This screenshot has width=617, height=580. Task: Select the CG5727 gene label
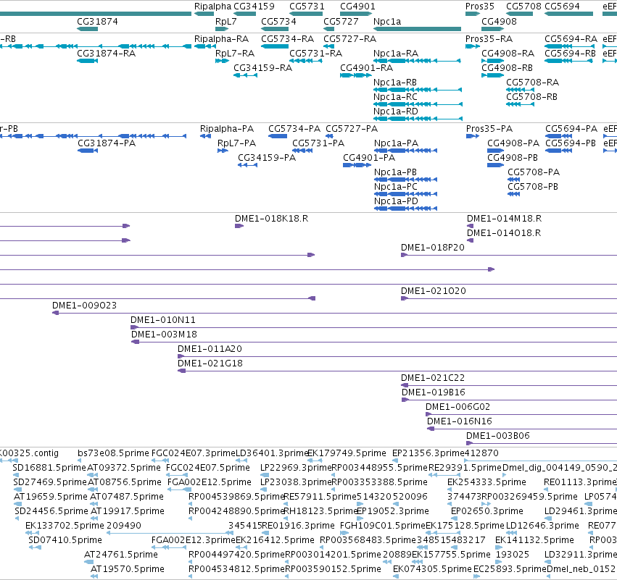341,22
